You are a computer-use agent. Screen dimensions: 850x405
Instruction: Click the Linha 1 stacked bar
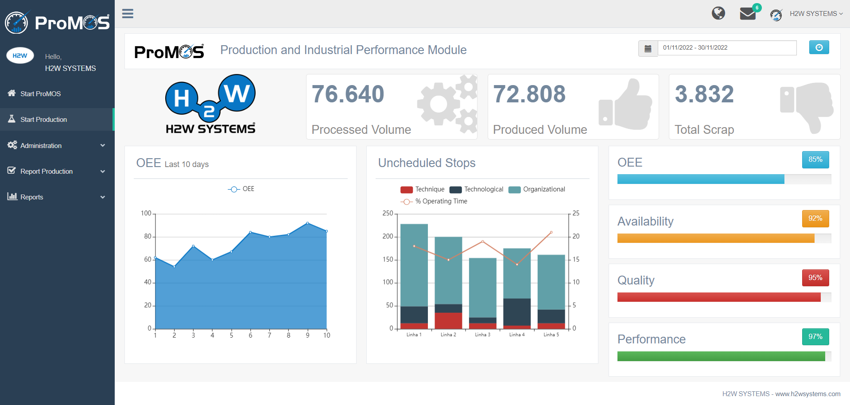(414, 276)
